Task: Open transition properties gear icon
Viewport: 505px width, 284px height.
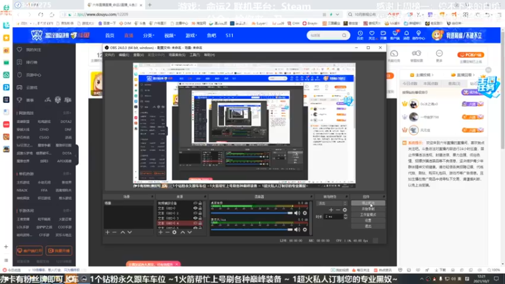Action: [x=345, y=210]
